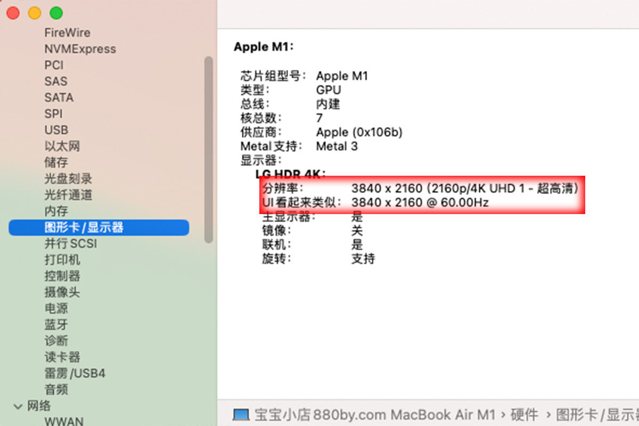Click the 主显示器 row

[x=313, y=217]
